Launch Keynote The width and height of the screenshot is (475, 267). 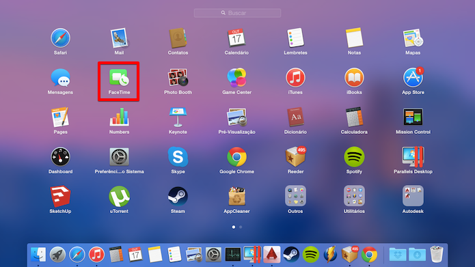pos(178,117)
